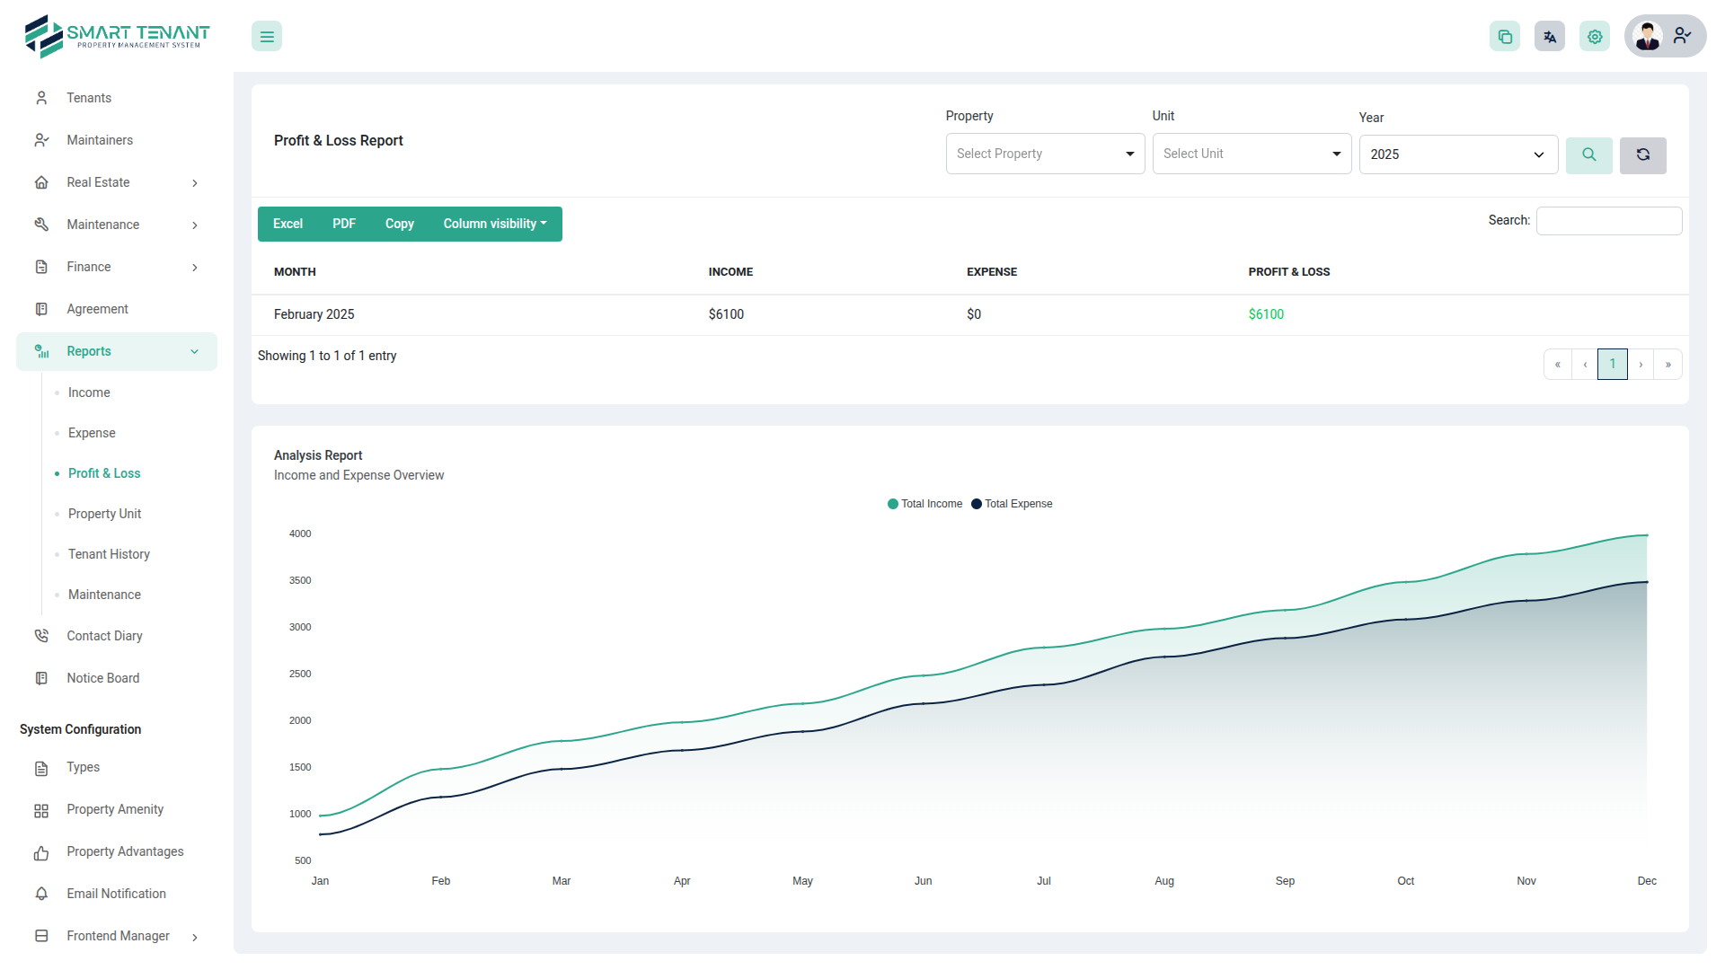Viewport: 1725px width, 970px height.
Task: Click the Excel export button
Action: [x=287, y=224]
